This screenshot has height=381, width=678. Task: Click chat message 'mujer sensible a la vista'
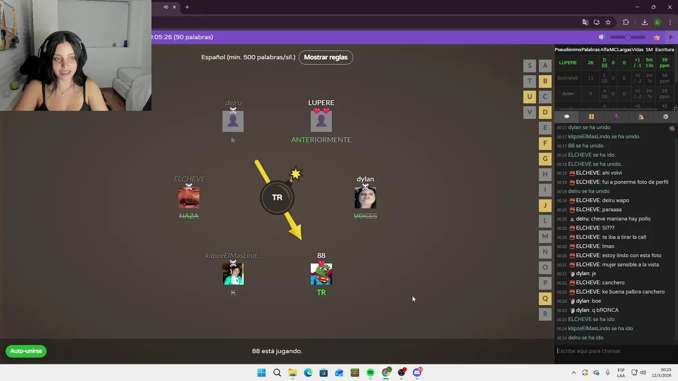630,265
